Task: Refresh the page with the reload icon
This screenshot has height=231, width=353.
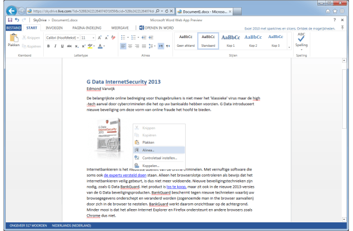Action: click(x=167, y=11)
